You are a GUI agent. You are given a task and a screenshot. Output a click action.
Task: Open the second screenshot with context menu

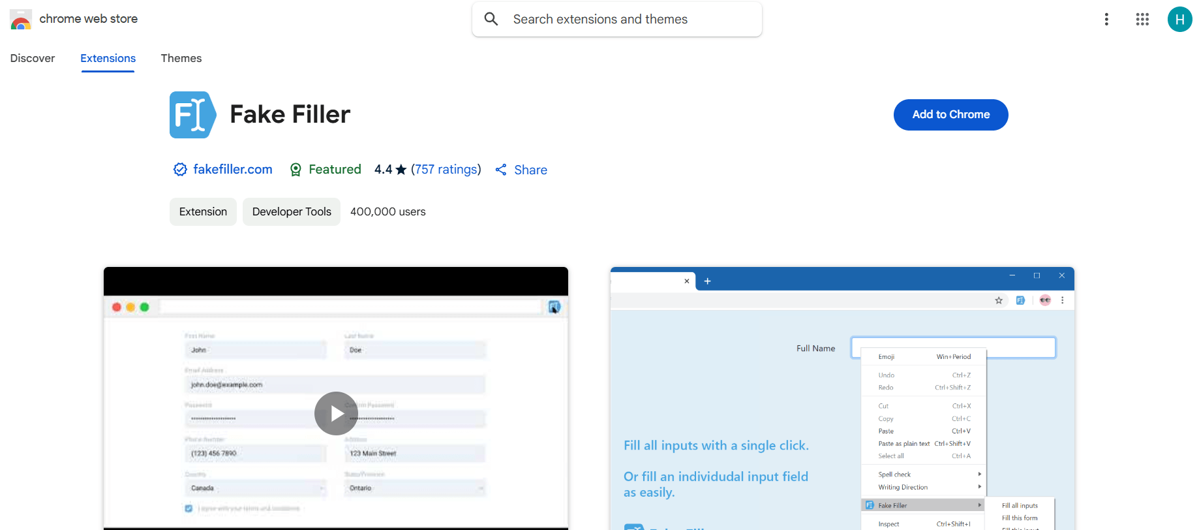tap(842, 398)
